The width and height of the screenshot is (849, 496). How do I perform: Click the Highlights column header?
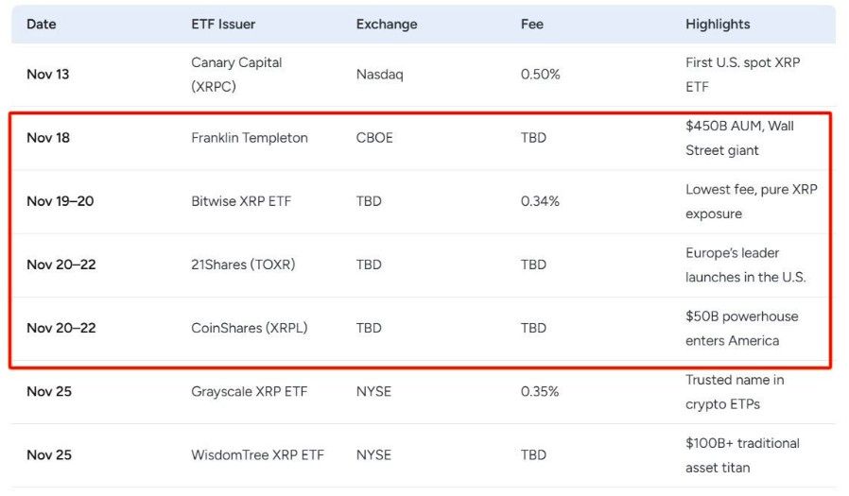(718, 24)
